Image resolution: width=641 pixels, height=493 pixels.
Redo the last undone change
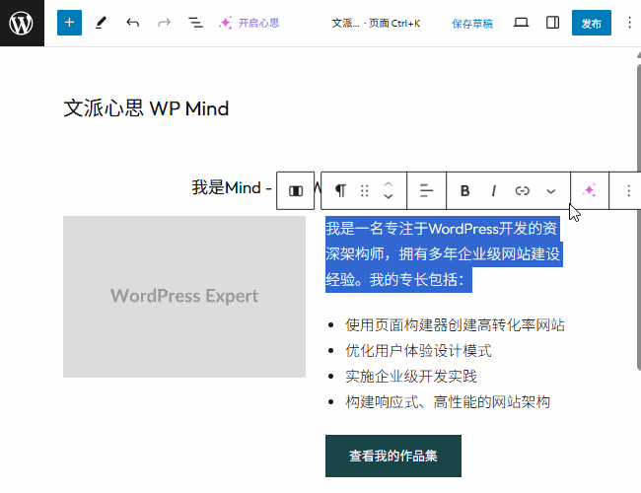pos(164,23)
